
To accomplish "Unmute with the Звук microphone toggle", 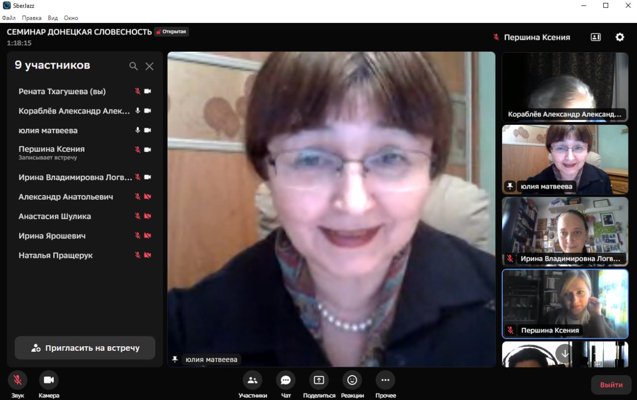I will click(x=17, y=380).
